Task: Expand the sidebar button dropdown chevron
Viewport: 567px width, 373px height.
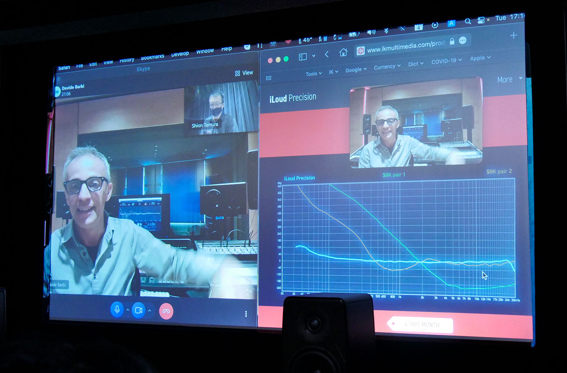Action: [313, 56]
